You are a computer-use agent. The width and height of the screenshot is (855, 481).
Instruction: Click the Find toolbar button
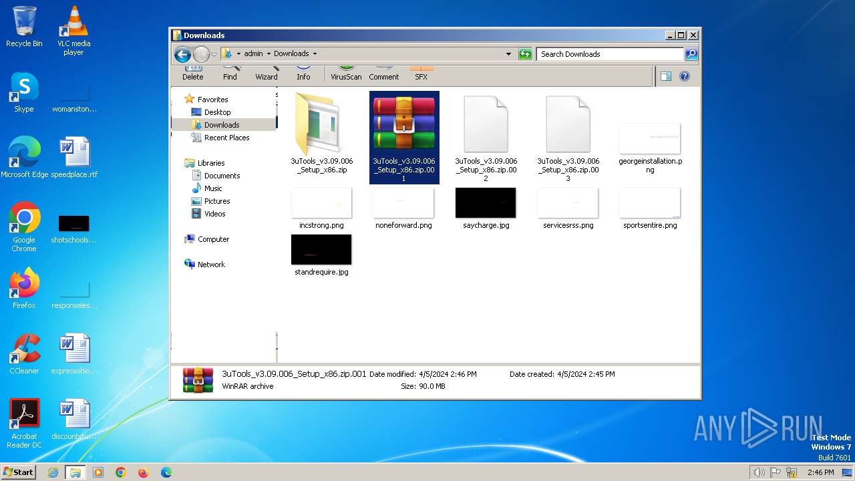(230, 73)
